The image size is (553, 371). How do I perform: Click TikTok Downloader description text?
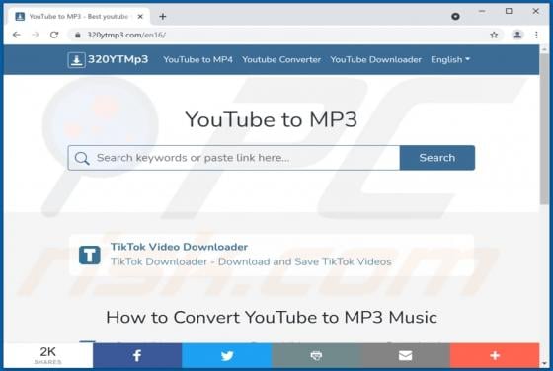pos(251,261)
